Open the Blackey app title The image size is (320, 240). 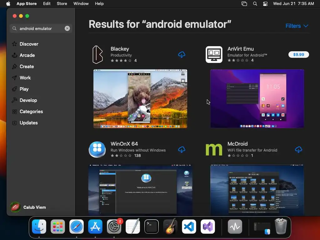click(120, 49)
